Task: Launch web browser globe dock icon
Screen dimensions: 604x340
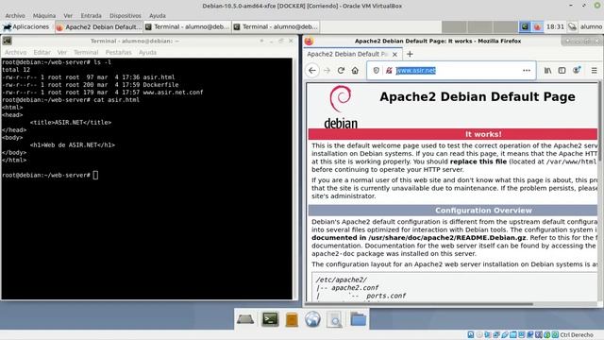Action: (x=312, y=319)
